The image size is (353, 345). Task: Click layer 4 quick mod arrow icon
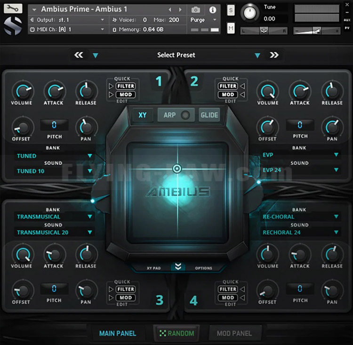point(242,298)
